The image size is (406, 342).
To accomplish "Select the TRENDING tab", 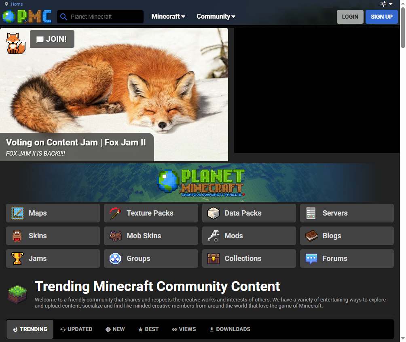I will [30, 329].
